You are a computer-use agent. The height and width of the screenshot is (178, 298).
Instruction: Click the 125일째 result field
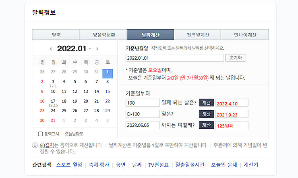(232, 125)
